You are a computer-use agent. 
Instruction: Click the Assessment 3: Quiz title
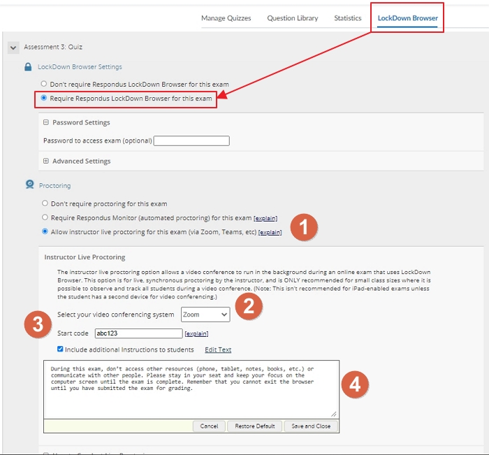[x=53, y=47]
